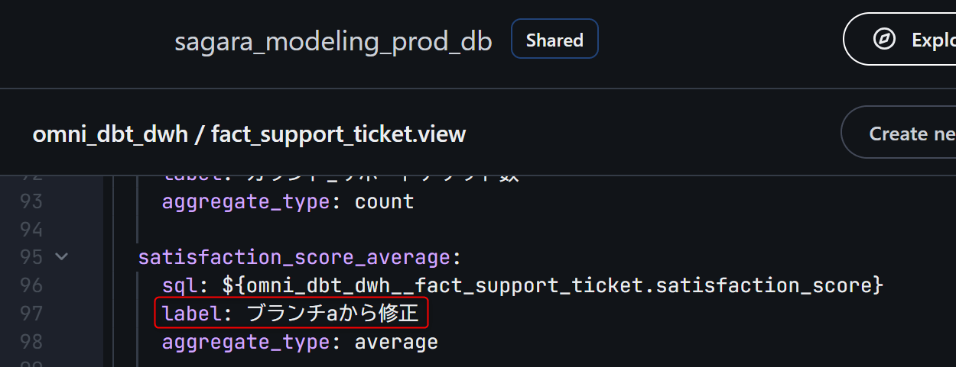956x367 pixels.
Task: Click line number 95 in gutter
Action: click(31, 257)
